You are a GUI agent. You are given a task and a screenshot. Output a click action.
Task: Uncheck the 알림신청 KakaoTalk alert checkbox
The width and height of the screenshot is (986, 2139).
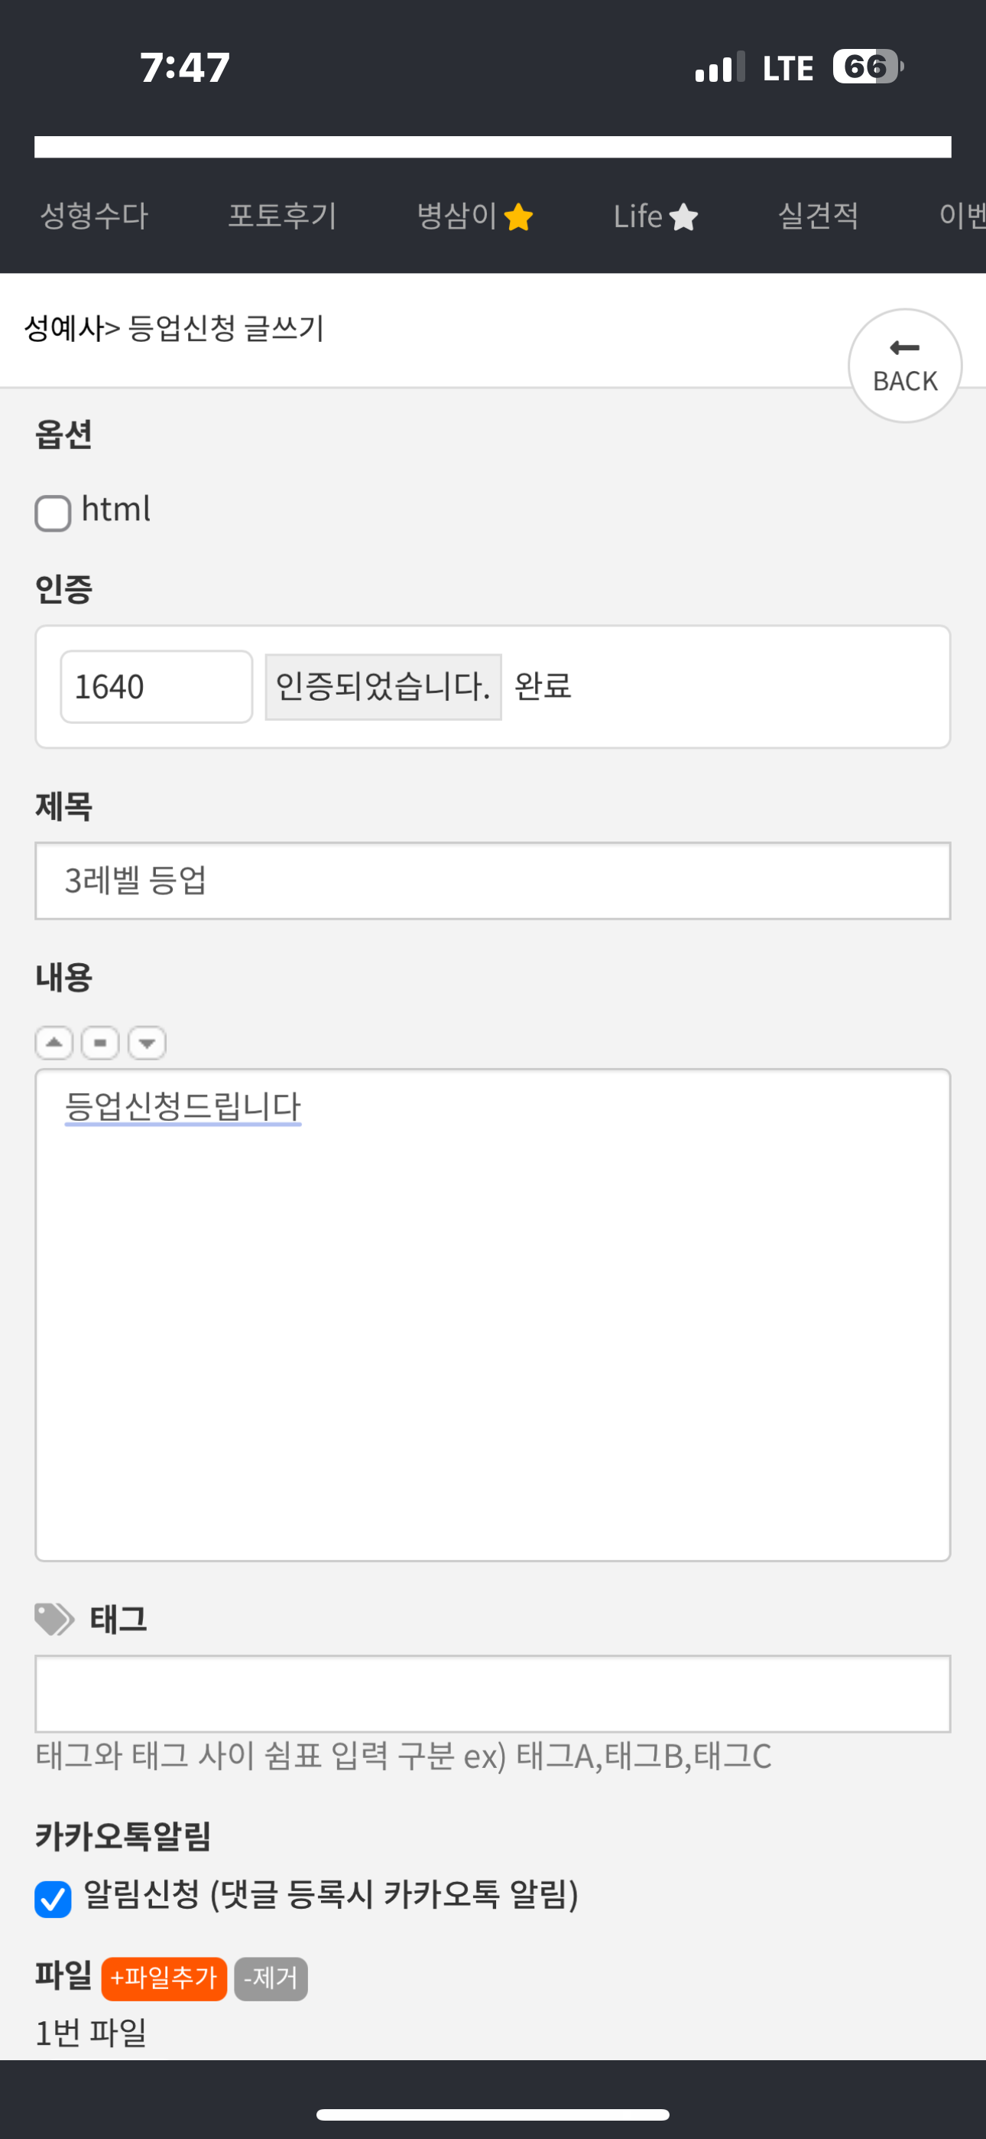click(52, 1899)
